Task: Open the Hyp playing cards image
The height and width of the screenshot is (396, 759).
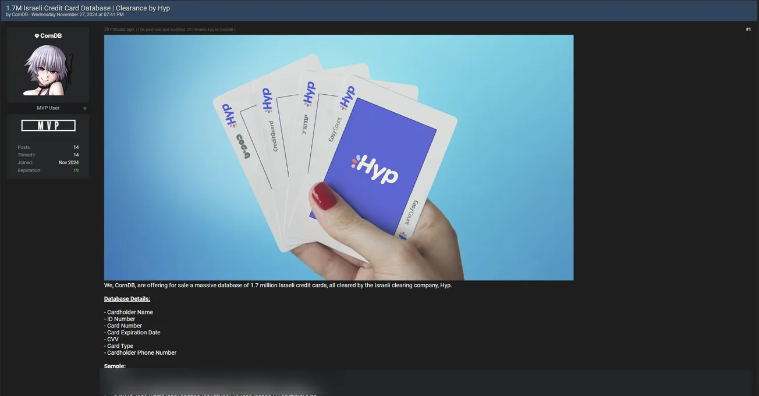Action: 338,158
